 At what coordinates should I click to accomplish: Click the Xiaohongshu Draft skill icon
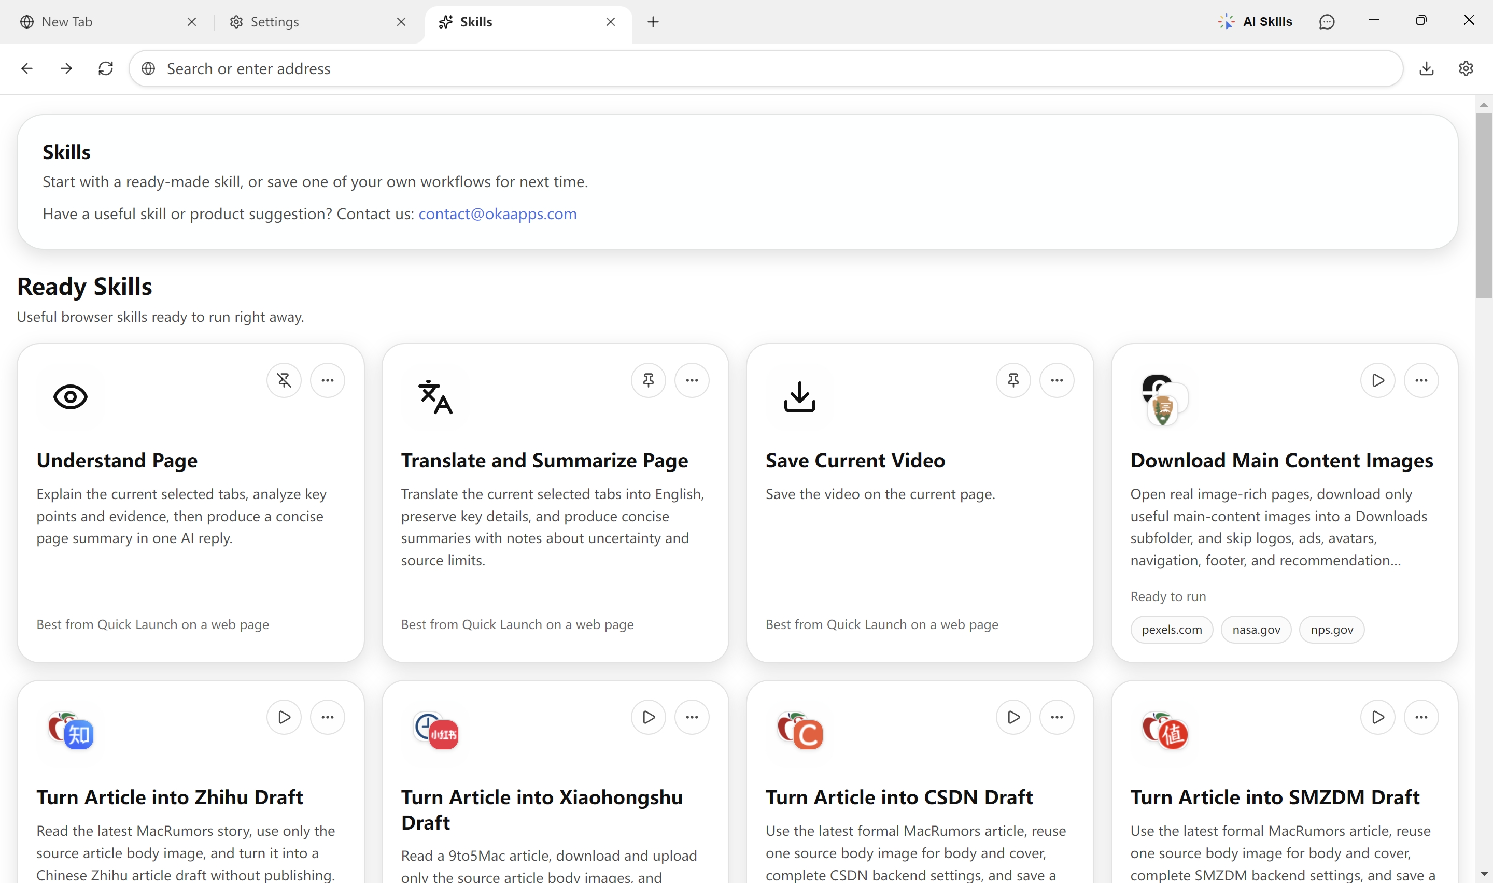pyautogui.click(x=435, y=730)
